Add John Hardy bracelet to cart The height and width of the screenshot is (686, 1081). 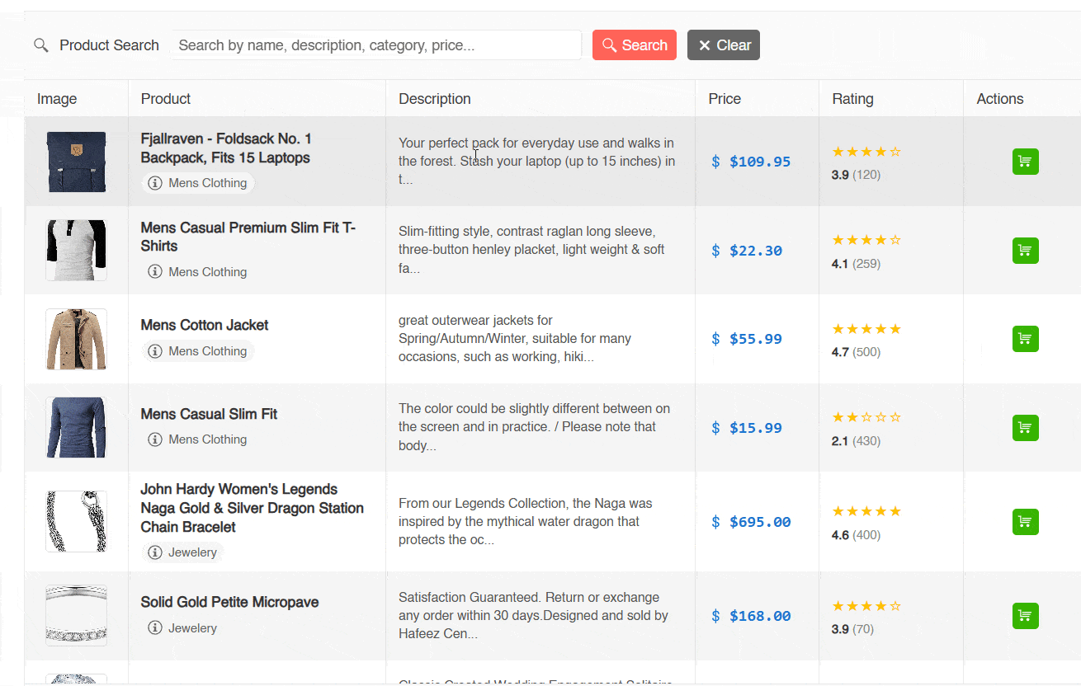point(1025,522)
